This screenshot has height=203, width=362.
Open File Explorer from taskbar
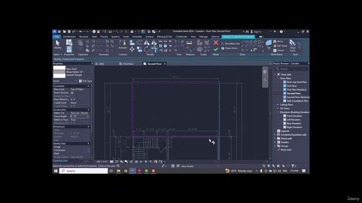(118, 171)
